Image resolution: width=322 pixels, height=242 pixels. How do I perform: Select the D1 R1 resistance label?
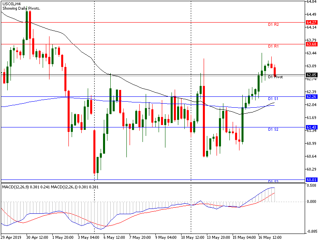point(274,46)
